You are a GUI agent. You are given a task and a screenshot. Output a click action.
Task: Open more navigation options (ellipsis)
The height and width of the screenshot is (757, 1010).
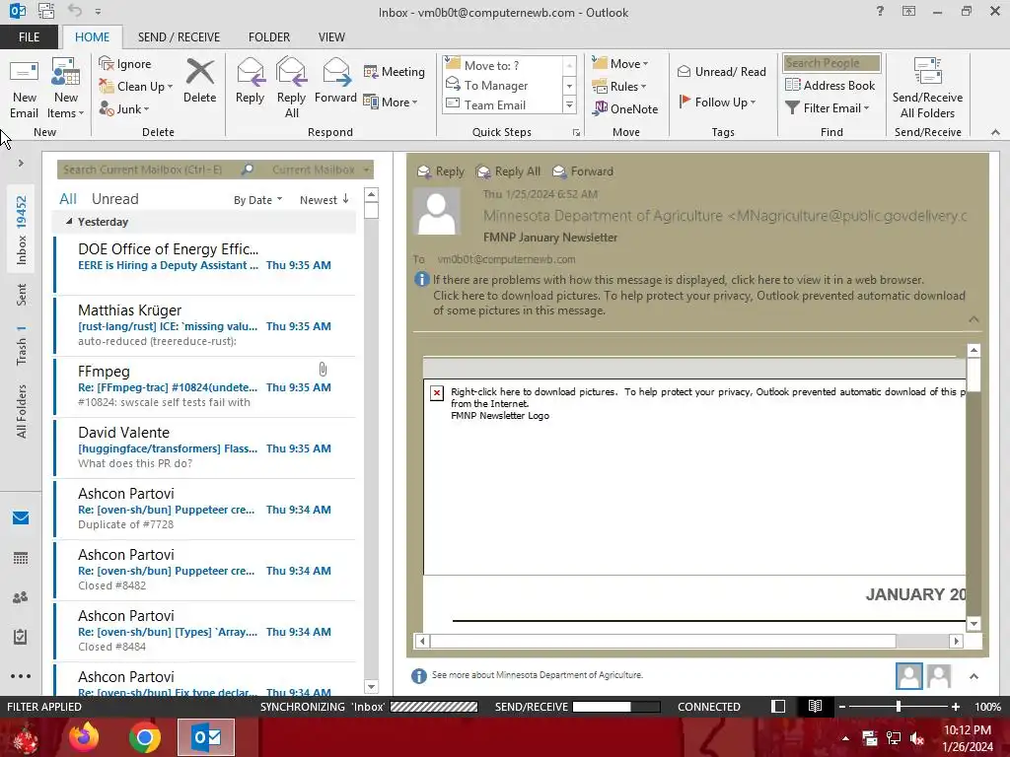21,676
